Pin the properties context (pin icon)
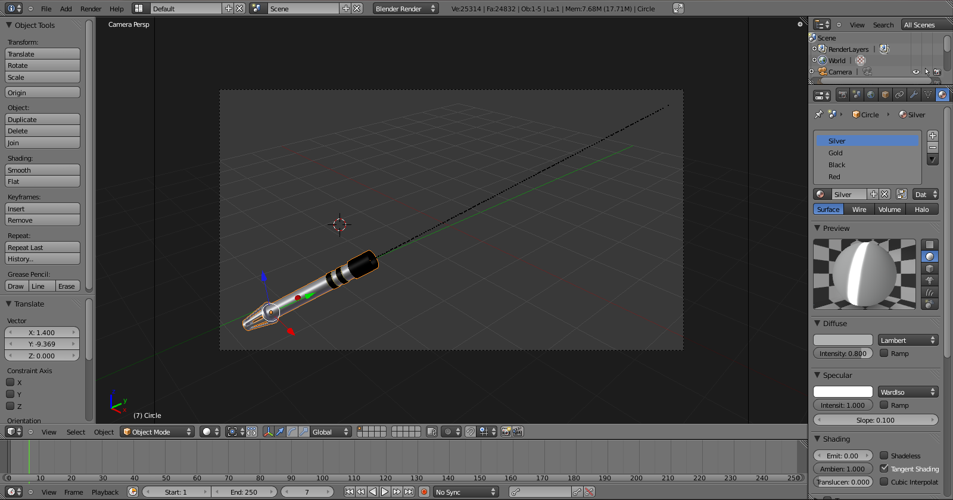This screenshot has height=500, width=953. (x=819, y=114)
